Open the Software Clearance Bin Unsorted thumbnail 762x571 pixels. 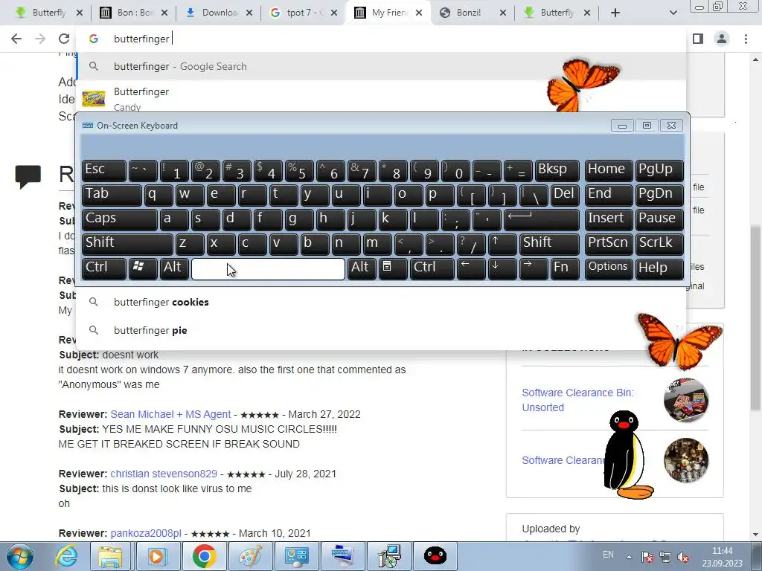[685, 400]
